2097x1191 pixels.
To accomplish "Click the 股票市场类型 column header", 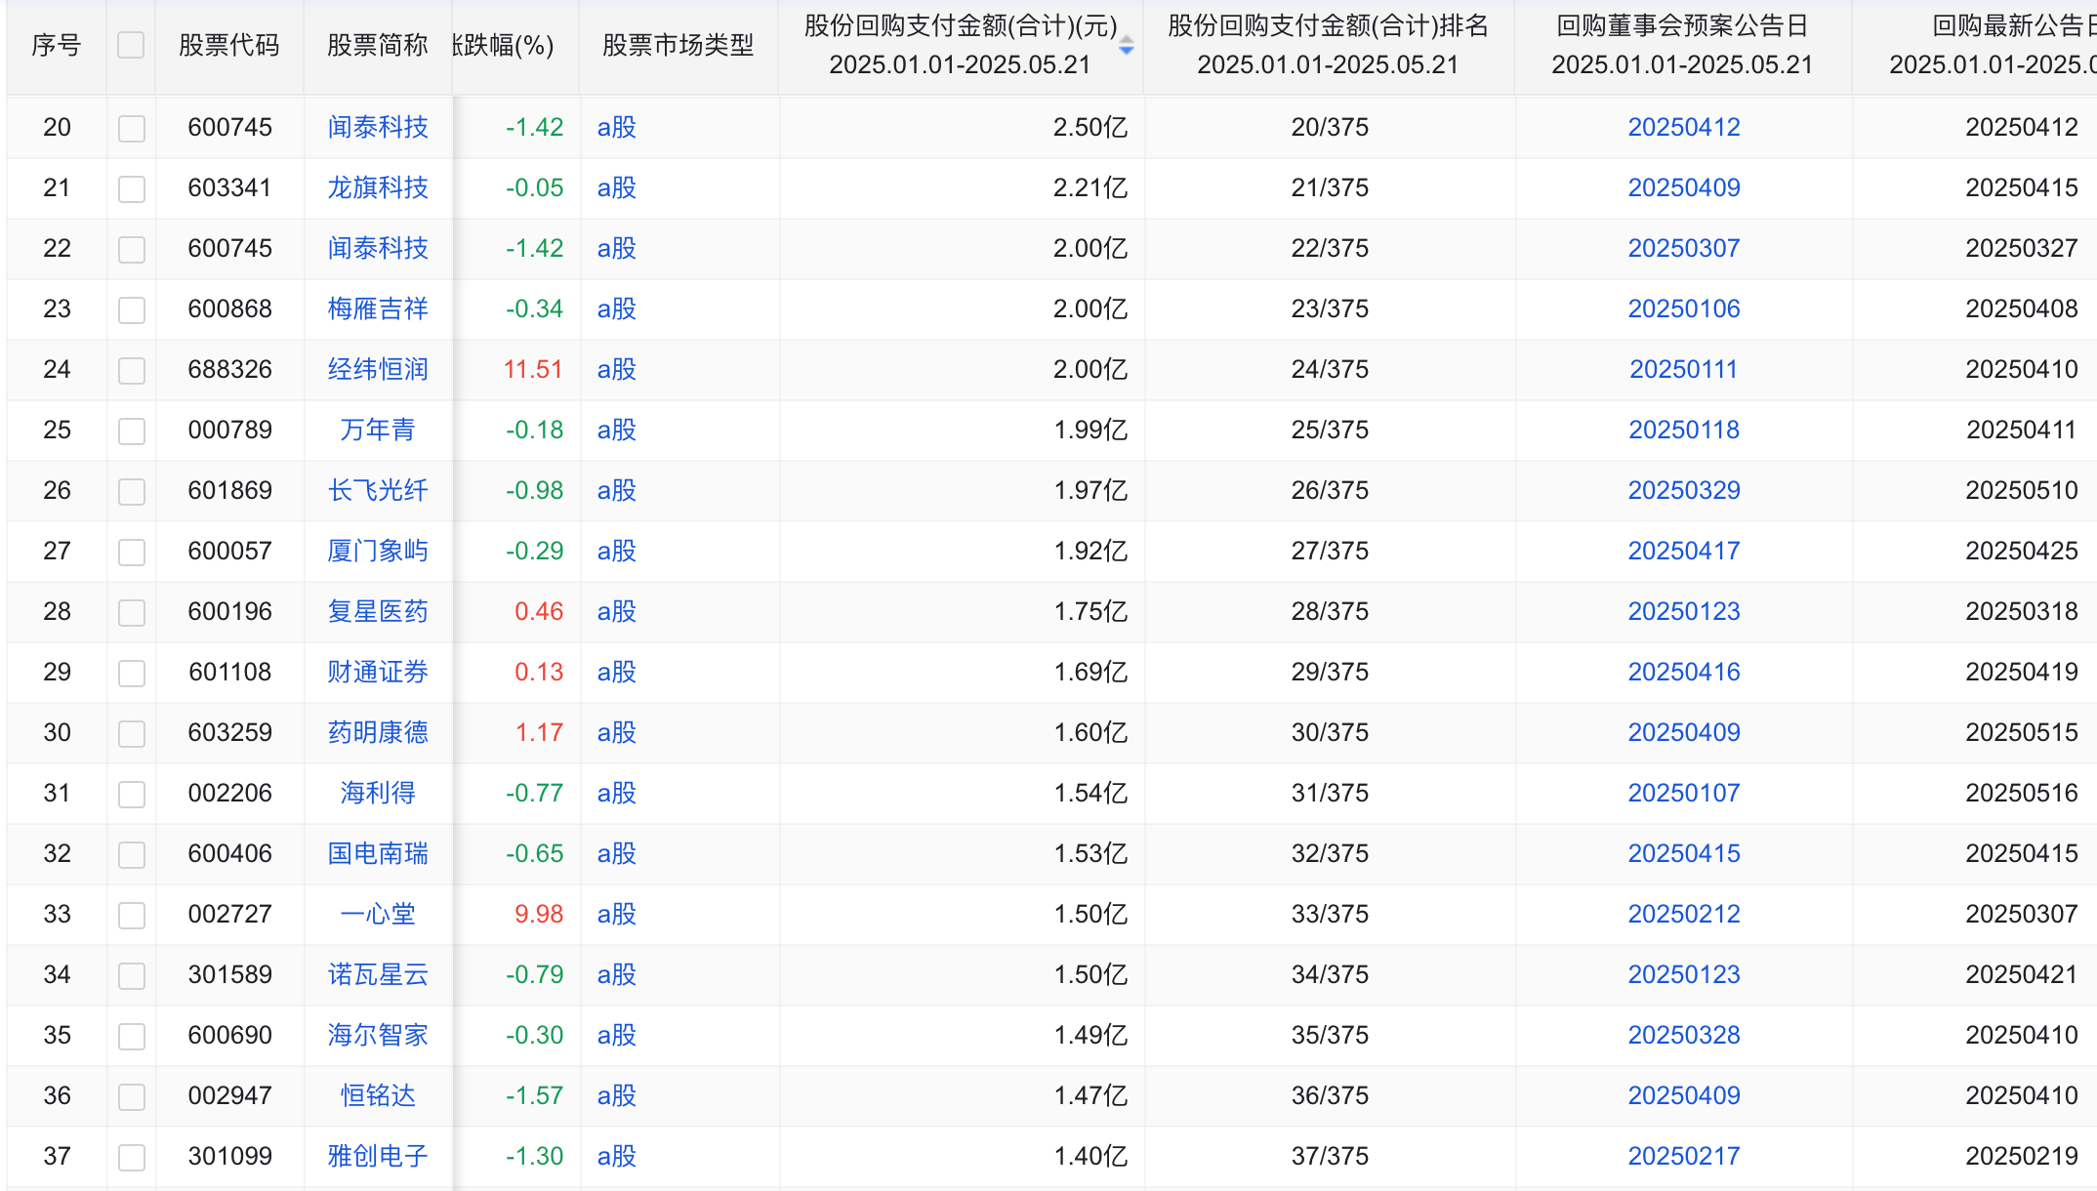I will pos(678,45).
